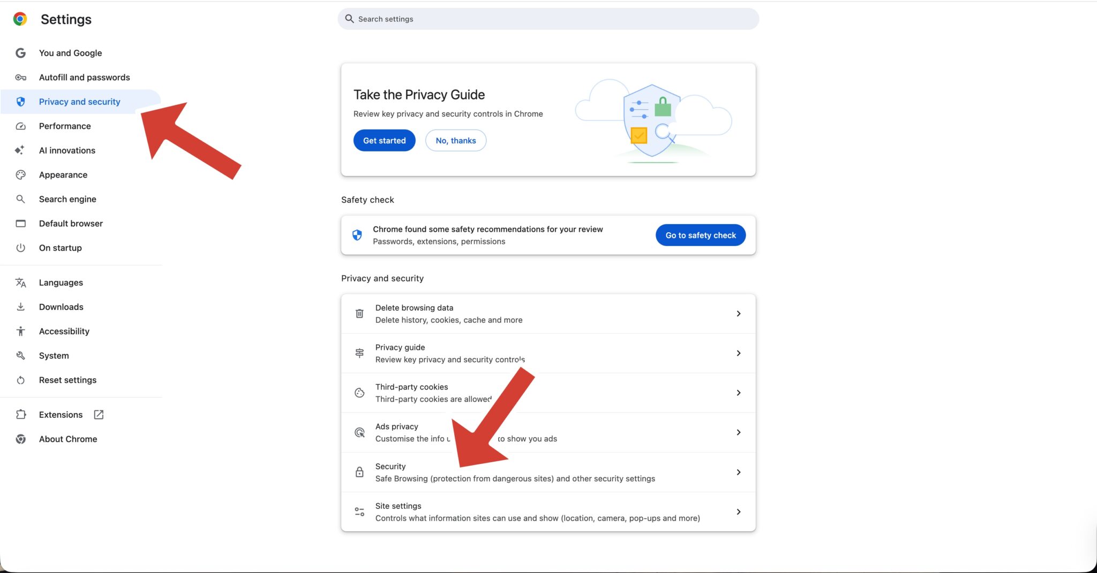Screen dimensions: 1097x573
Task: Click the About Chrome logo icon
Action: [x=20, y=439]
